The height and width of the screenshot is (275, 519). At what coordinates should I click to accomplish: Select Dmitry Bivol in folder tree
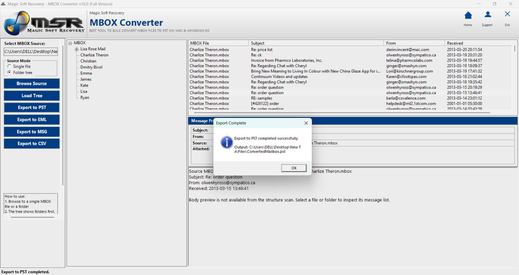coord(91,67)
